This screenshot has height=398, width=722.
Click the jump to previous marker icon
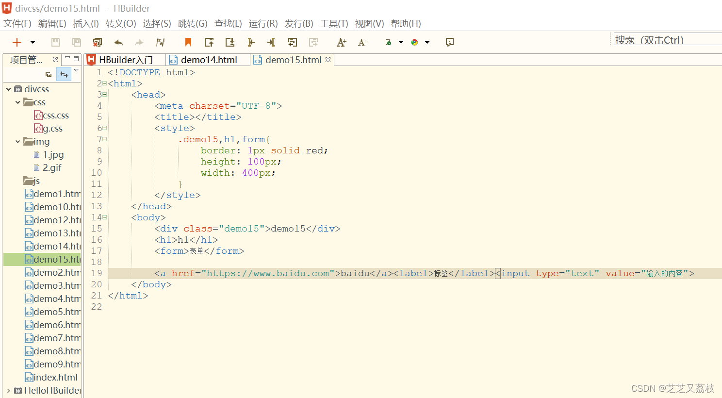coord(209,42)
